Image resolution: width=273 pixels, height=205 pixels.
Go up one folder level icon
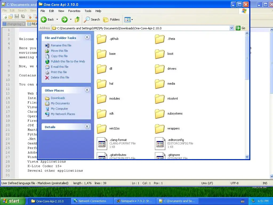click(77, 19)
